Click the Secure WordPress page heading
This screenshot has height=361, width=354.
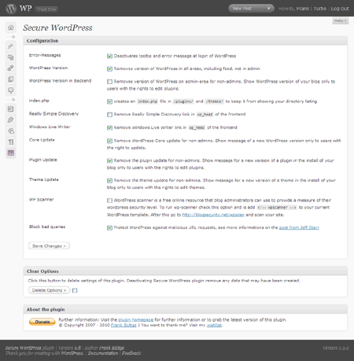[x=57, y=28]
